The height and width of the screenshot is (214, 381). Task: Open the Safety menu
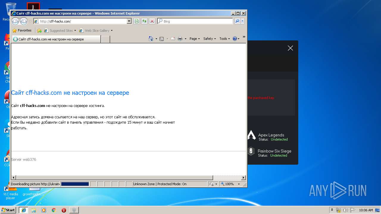click(210, 39)
